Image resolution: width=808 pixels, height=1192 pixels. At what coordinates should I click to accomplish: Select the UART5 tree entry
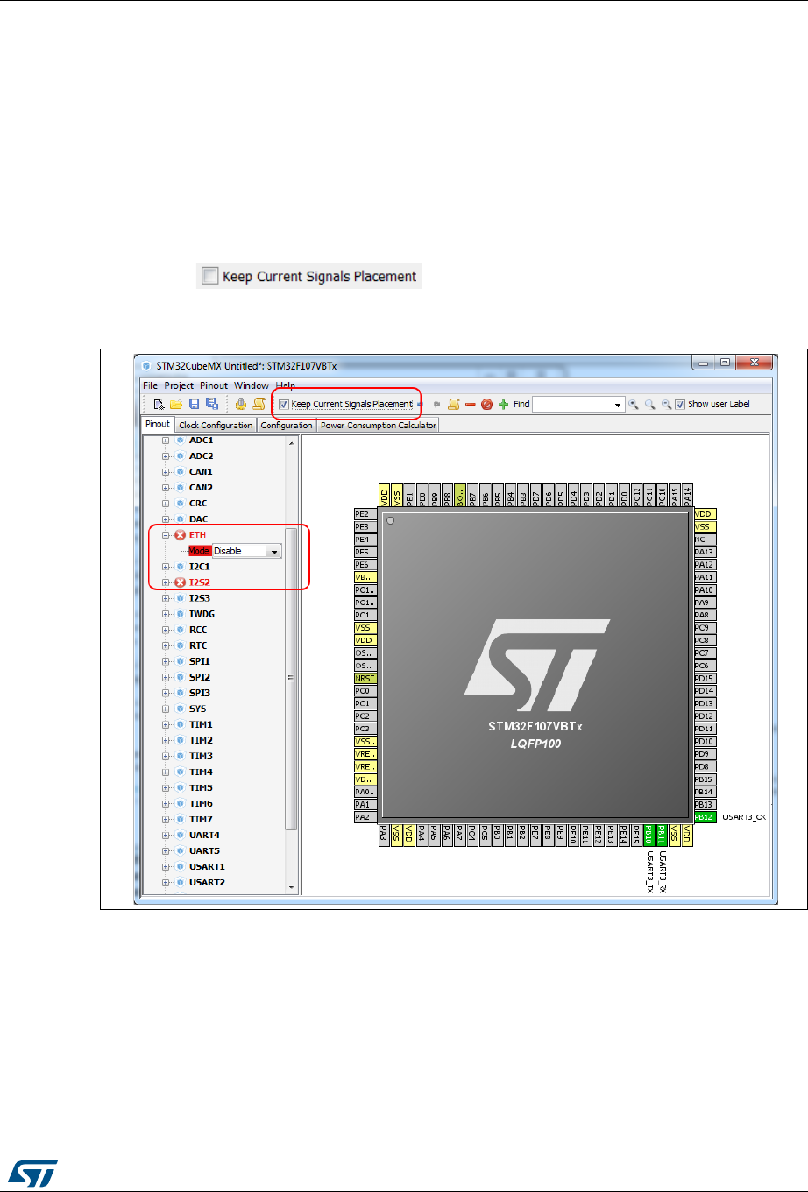pos(204,850)
